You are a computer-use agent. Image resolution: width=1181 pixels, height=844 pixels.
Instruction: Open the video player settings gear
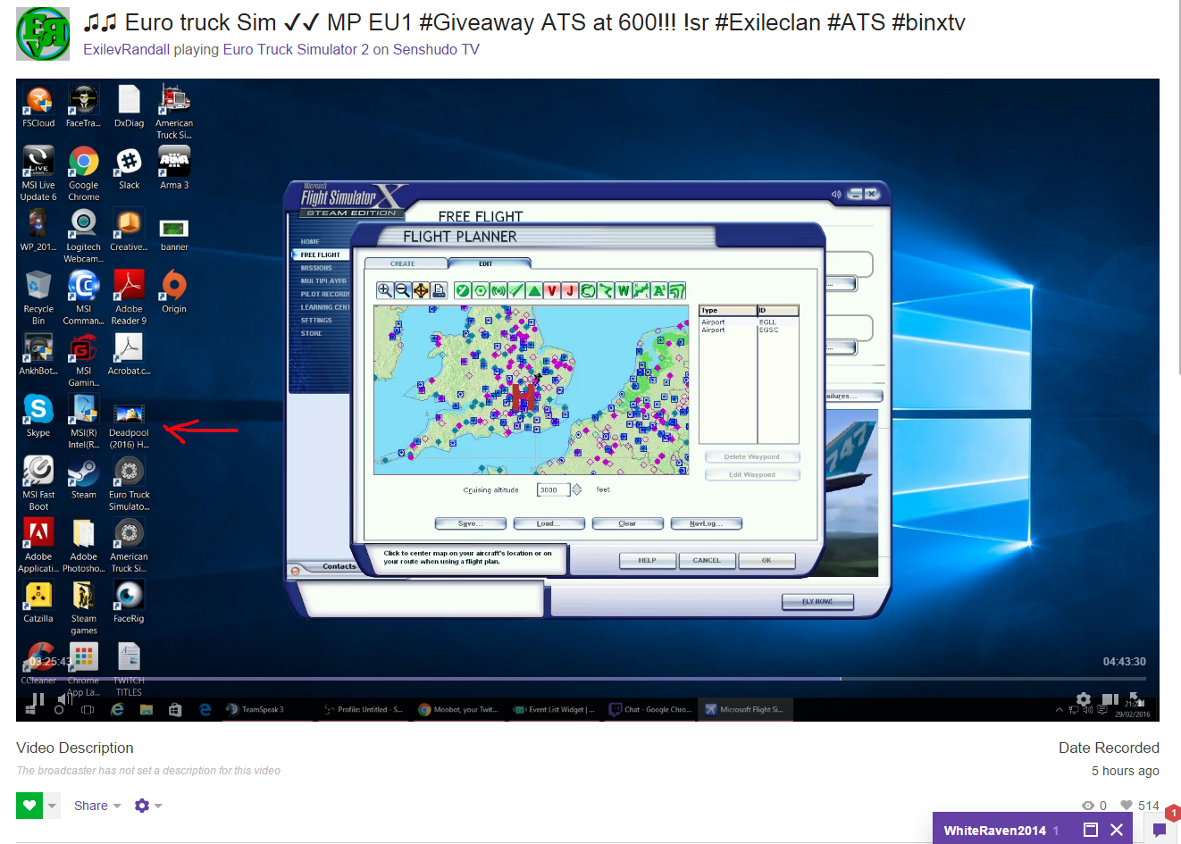(x=1084, y=699)
